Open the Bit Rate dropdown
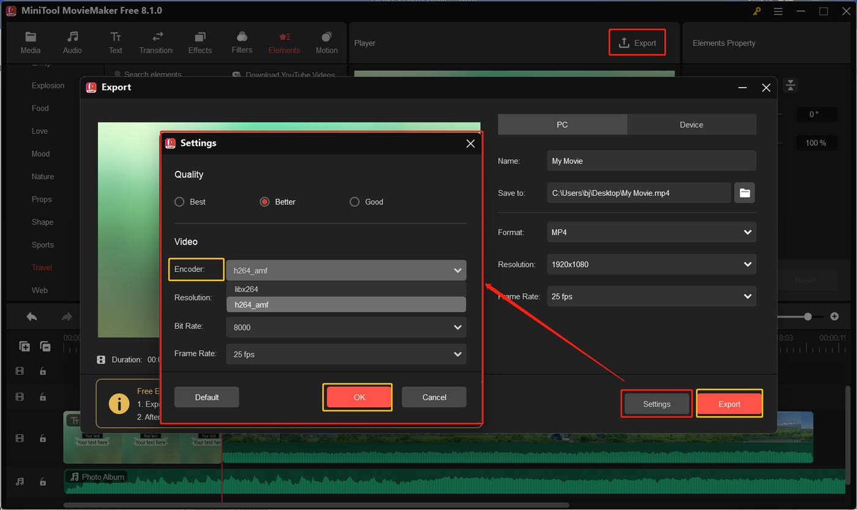 click(346, 328)
